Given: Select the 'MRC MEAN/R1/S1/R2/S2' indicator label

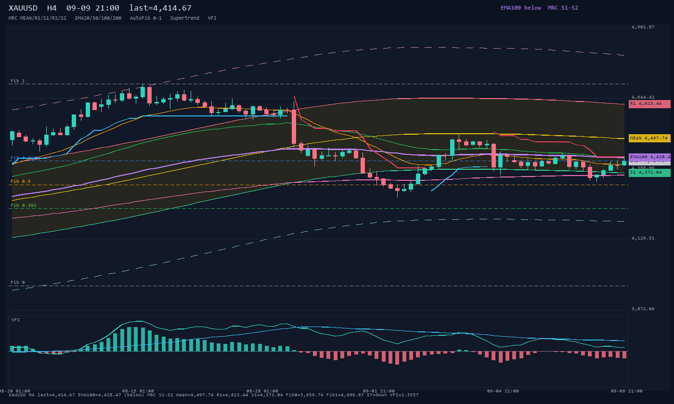Looking at the screenshot, I should 38,18.
